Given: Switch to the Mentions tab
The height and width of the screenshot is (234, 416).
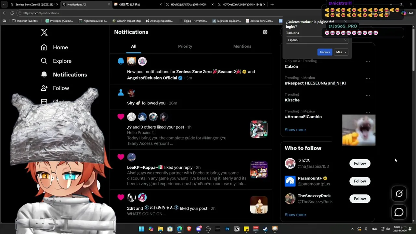Looking at the screenshot, I should click(242, 46).
